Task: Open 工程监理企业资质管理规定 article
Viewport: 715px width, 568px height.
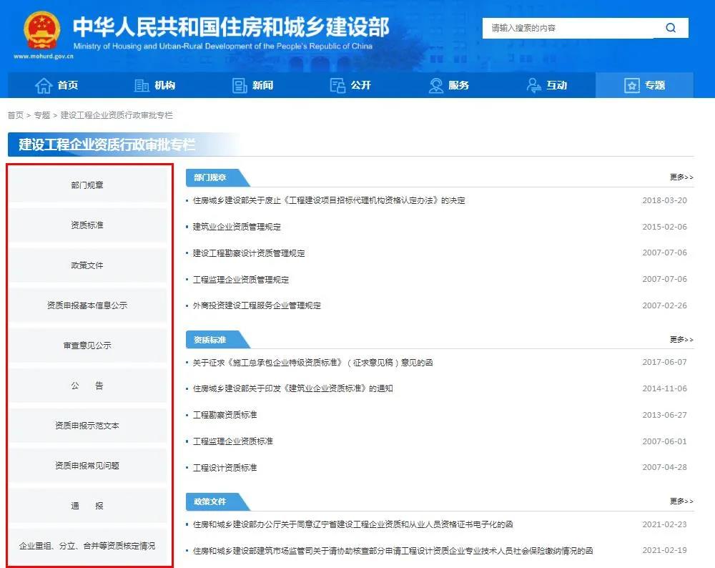Action: point(241,279)
